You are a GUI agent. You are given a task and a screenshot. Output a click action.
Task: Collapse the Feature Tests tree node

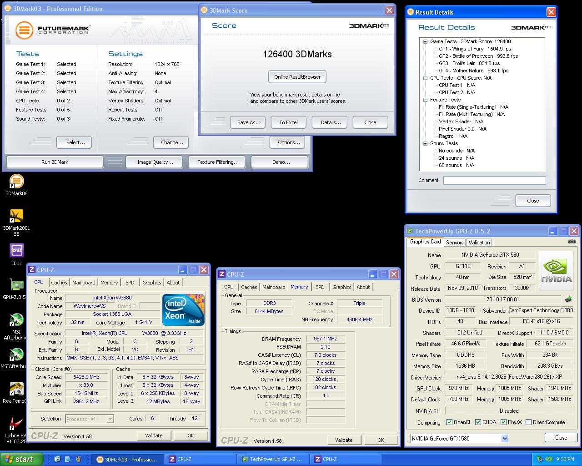426,100
